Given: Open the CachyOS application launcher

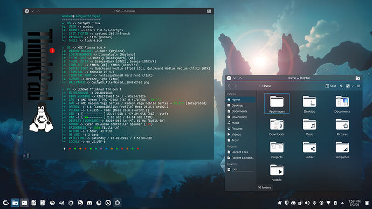Looking at the screenshot, I should pyautogui.click(x=6, y=203).
